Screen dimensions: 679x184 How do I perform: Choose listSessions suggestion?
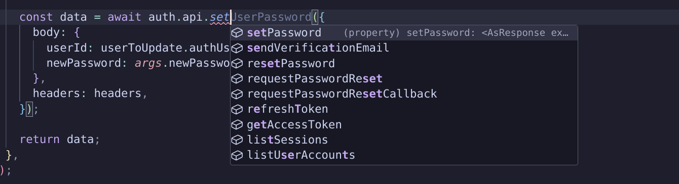(x=404, y=140)
